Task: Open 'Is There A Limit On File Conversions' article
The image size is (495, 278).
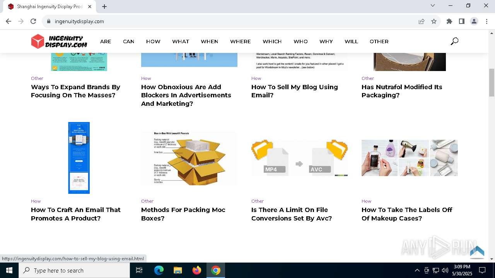Action: [292, 214]
